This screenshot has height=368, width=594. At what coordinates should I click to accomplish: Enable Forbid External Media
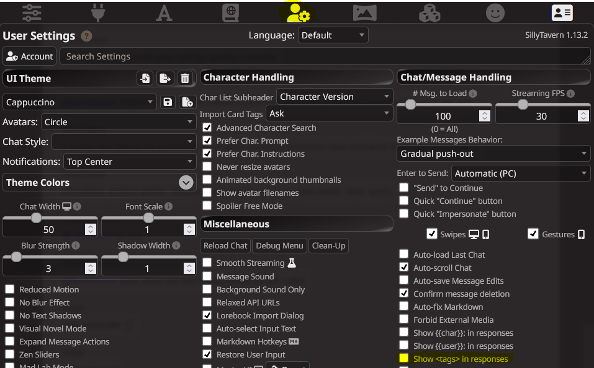404,319
